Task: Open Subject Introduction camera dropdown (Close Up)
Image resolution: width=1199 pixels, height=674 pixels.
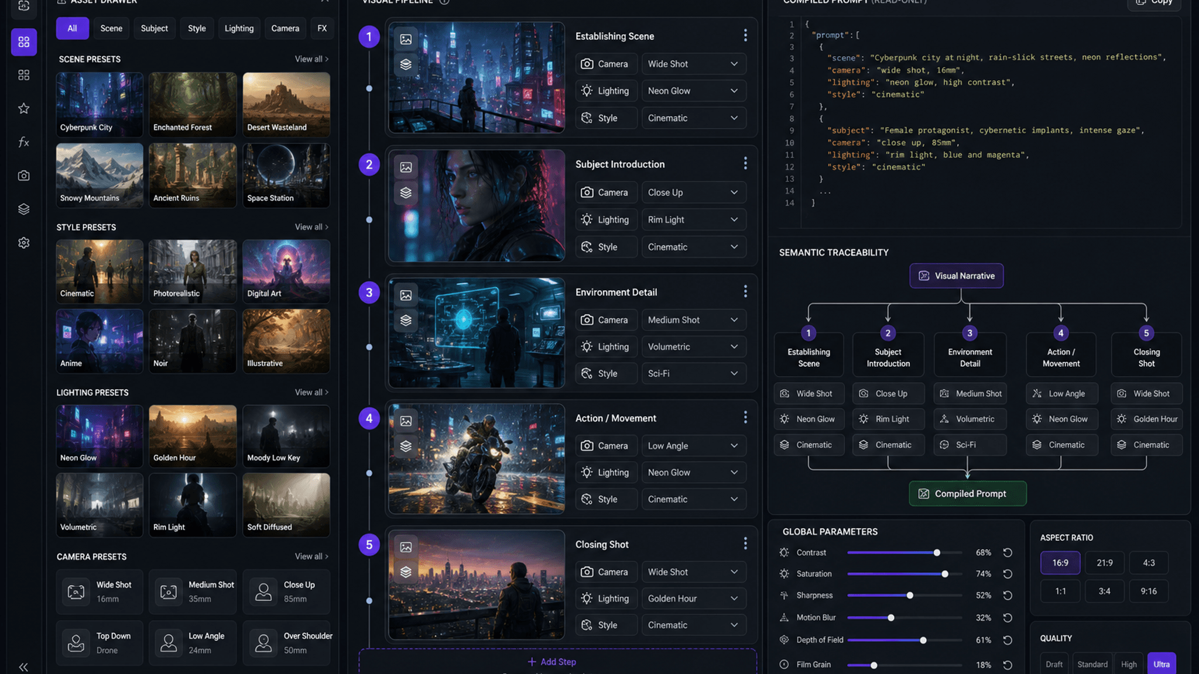Action: (694, 192)
